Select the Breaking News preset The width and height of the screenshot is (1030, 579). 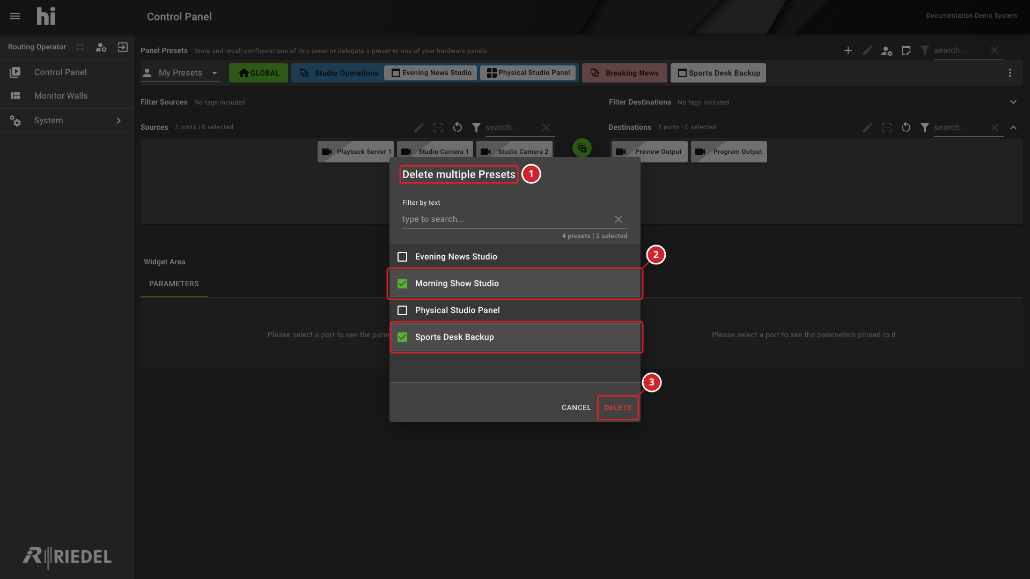coord(624,73)
